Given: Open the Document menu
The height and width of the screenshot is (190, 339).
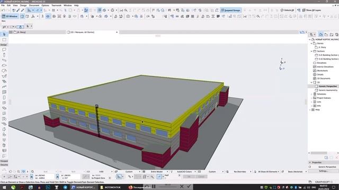Looking at the screenshot, I should [x=34, y=5].
